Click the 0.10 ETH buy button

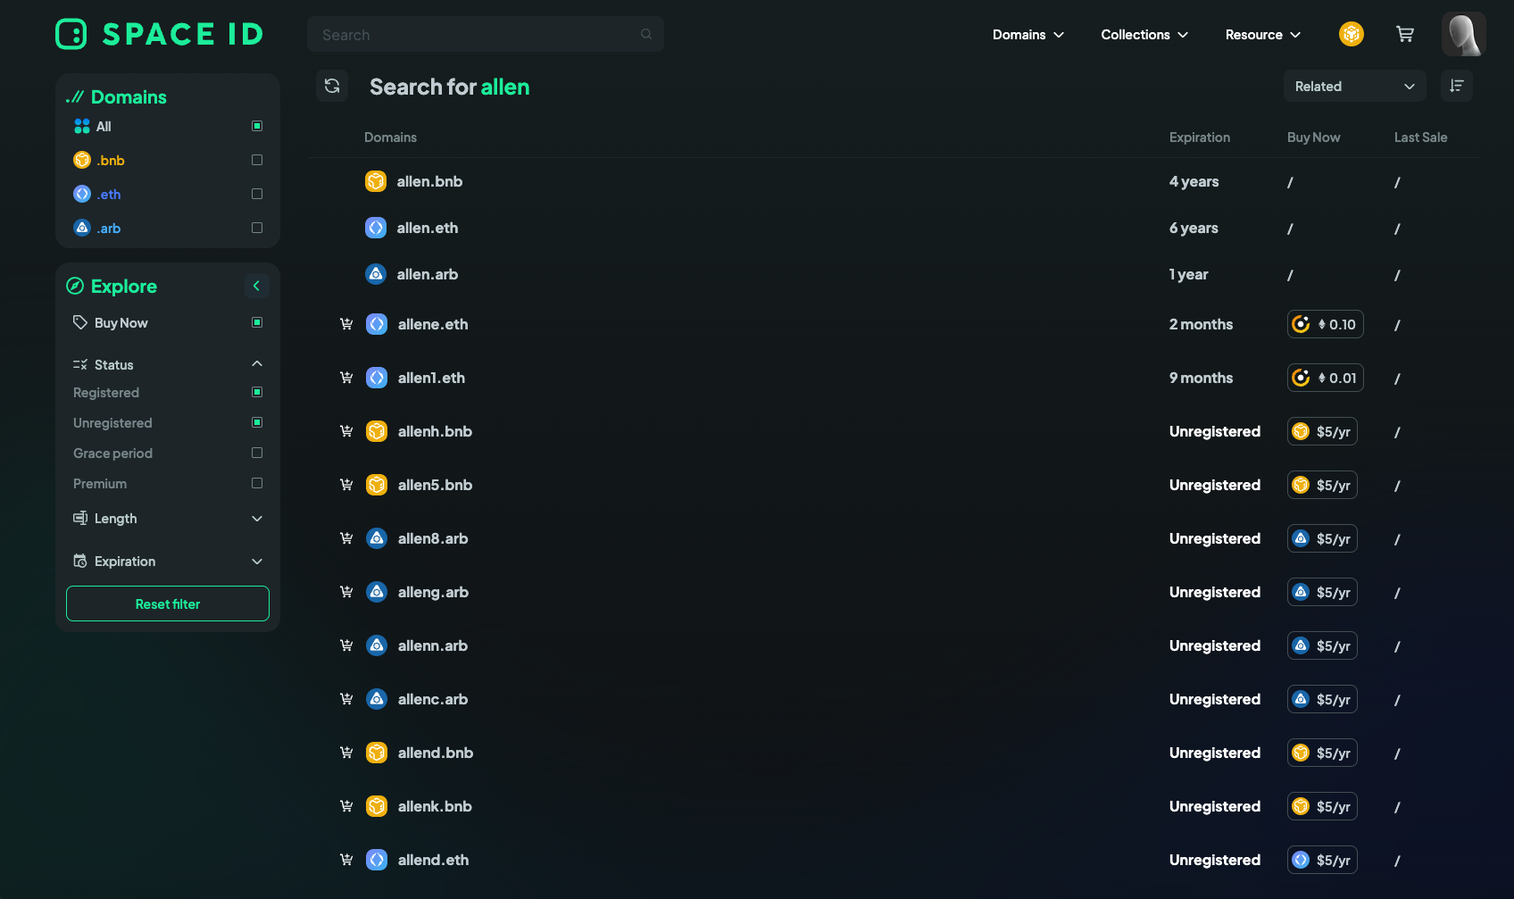click(1325, 324)
